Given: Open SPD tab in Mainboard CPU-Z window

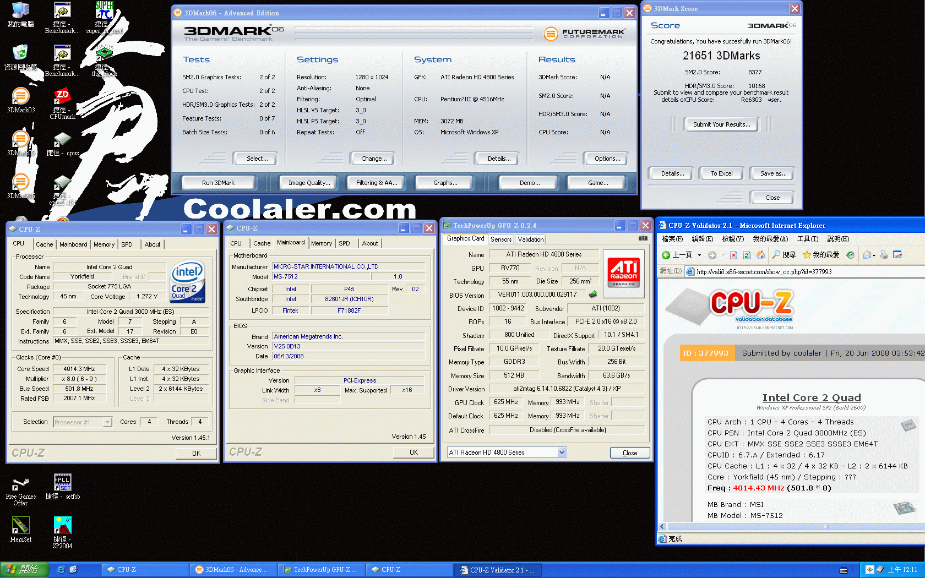Looking at the screenshot, I should (345, 243).
